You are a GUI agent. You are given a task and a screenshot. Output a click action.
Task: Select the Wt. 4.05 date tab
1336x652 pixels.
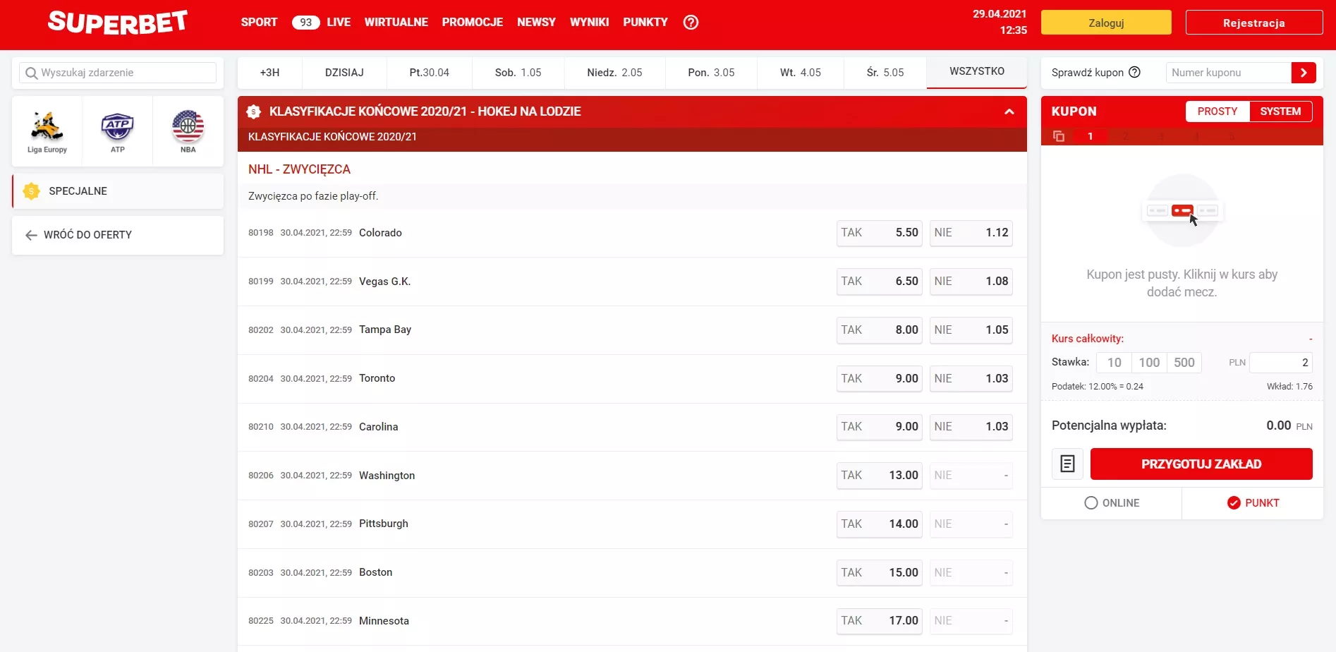(801, 73)
